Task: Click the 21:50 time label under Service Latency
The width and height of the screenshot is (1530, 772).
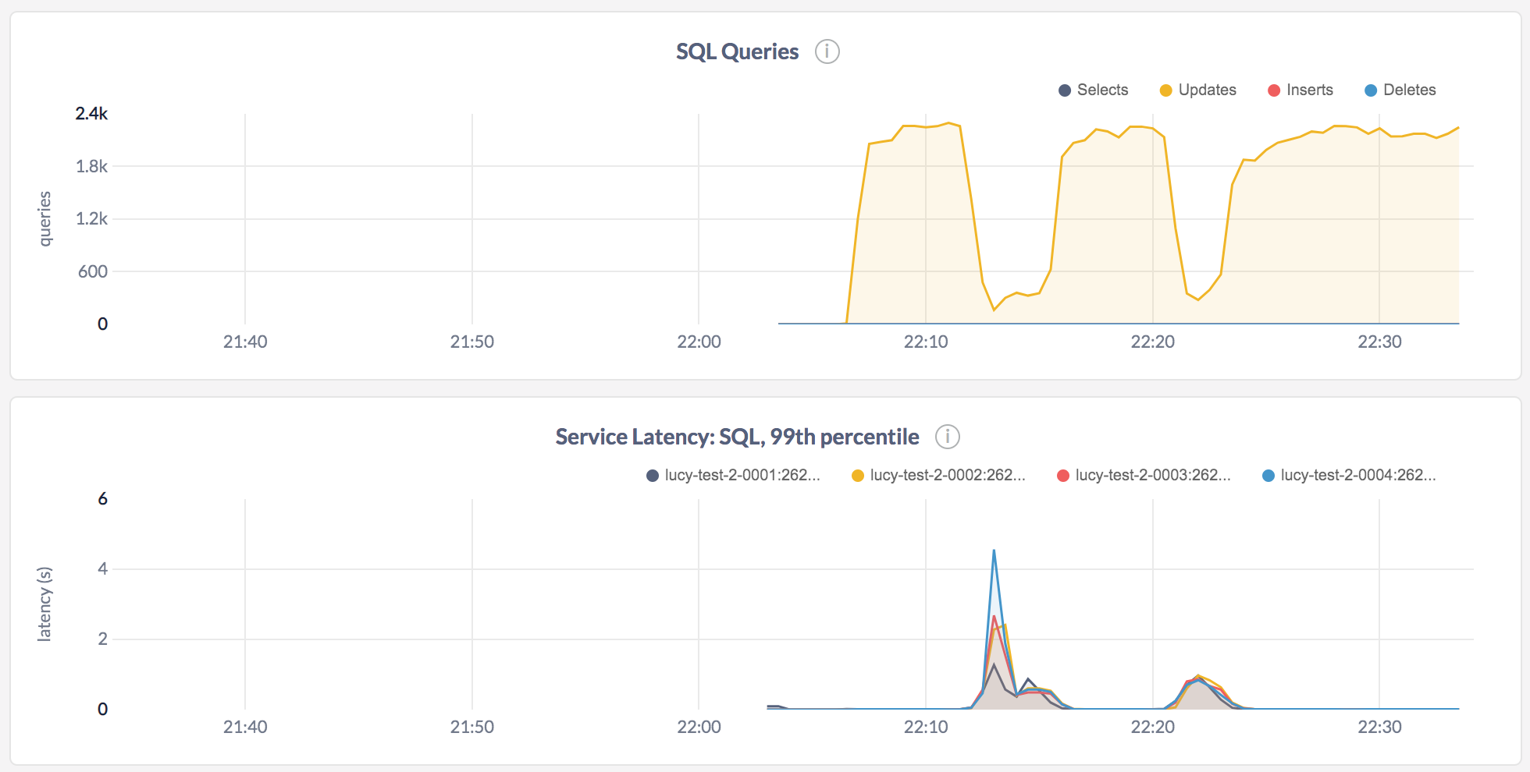Action: tap(472, 727)
